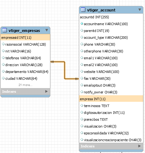Collapse the vtiger_account table with header arrow

point(140,10)
